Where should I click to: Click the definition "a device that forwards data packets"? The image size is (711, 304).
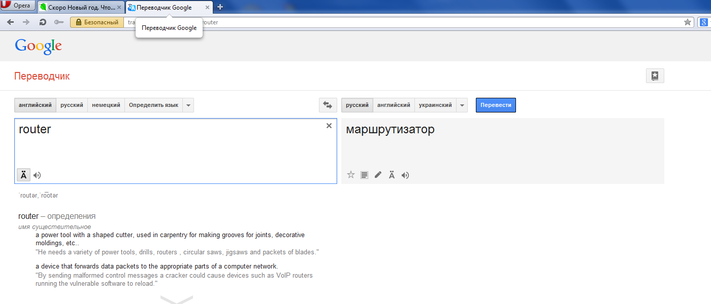click(x=157, y=267)
